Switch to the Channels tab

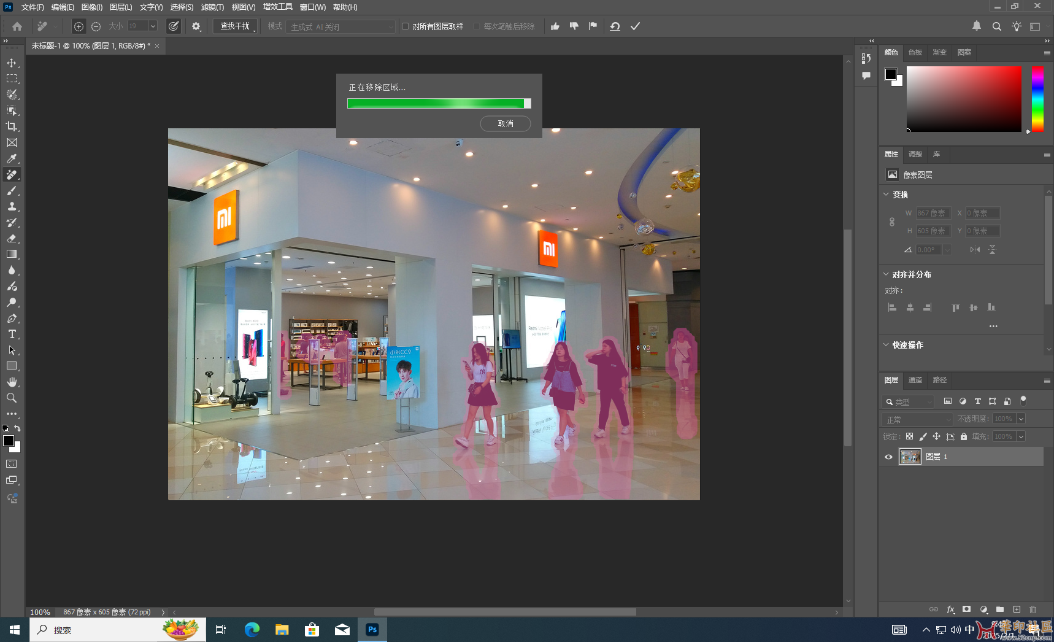[x=915, y=380]
